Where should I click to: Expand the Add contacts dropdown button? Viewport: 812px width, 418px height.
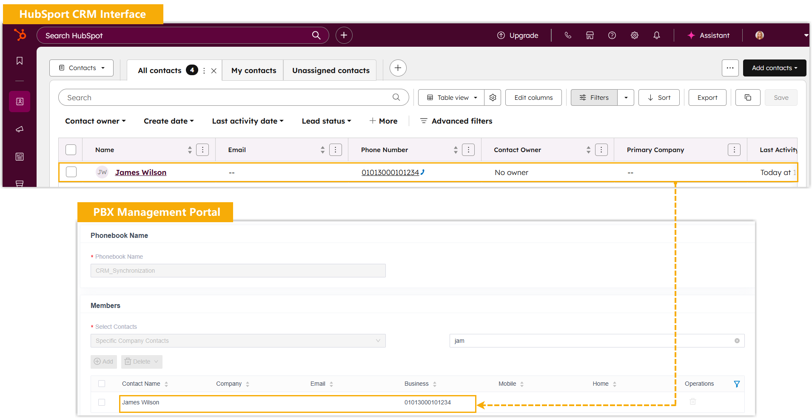coord(774,68)
